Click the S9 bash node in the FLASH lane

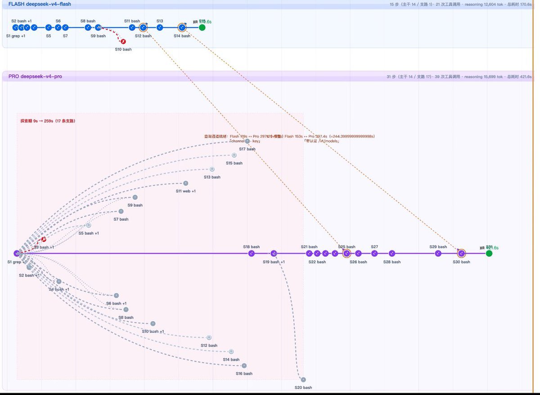coord(98,27)
